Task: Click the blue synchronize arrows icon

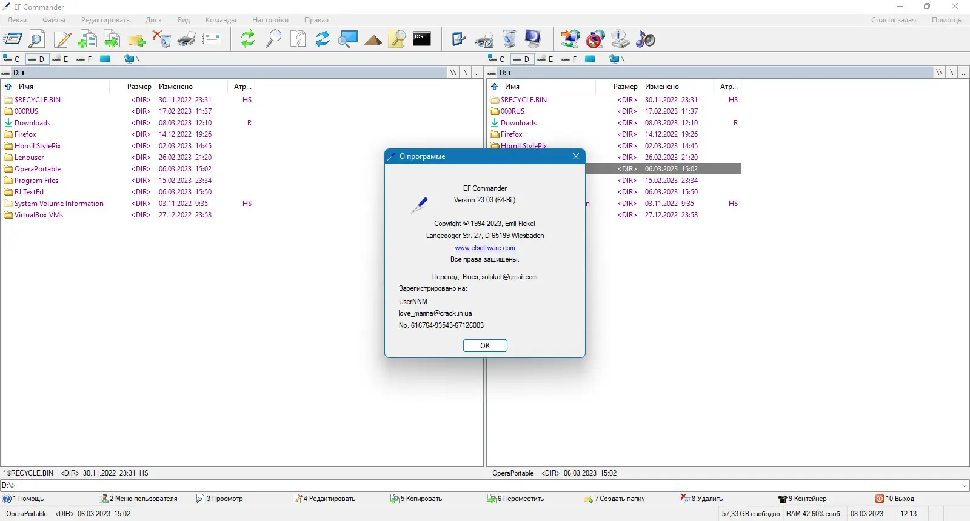Action: (323, 39)
